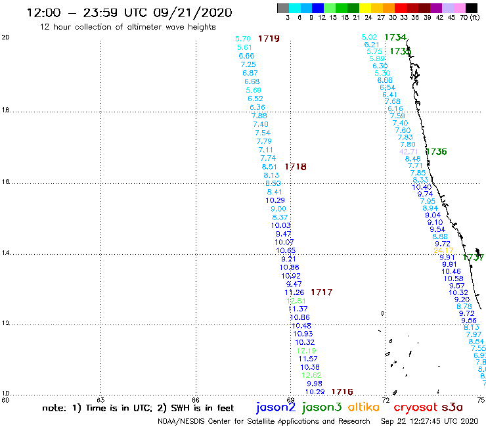The width and height of the screenshot is (486, 427).
Task: Click the green wave height value 12.62
Action: point(311,375)
